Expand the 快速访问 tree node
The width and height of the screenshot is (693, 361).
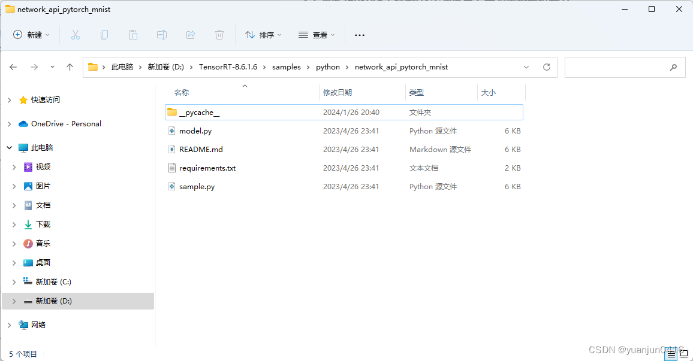pyautogui.click(x=9, y=100)
